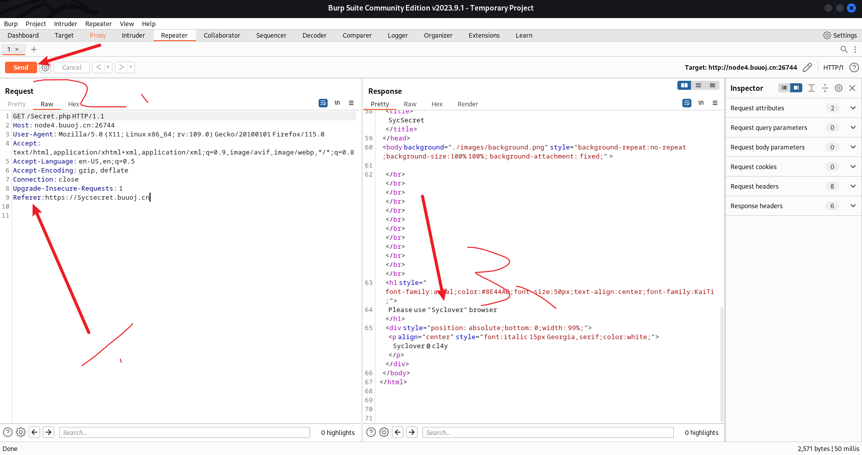Toggle response non-printable characters \n

(x=701, y=103)
